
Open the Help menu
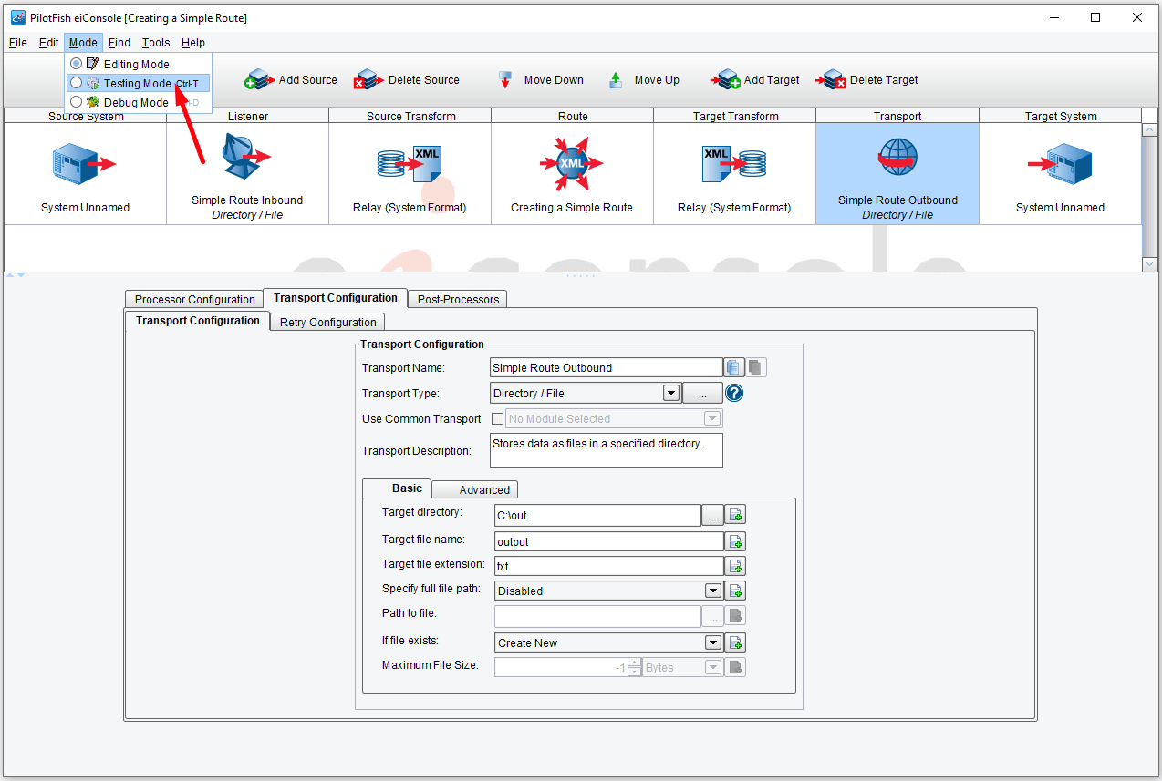click(x=192, y=42)
